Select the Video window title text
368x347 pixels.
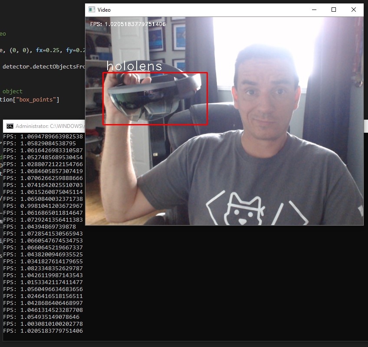(104, 10)
